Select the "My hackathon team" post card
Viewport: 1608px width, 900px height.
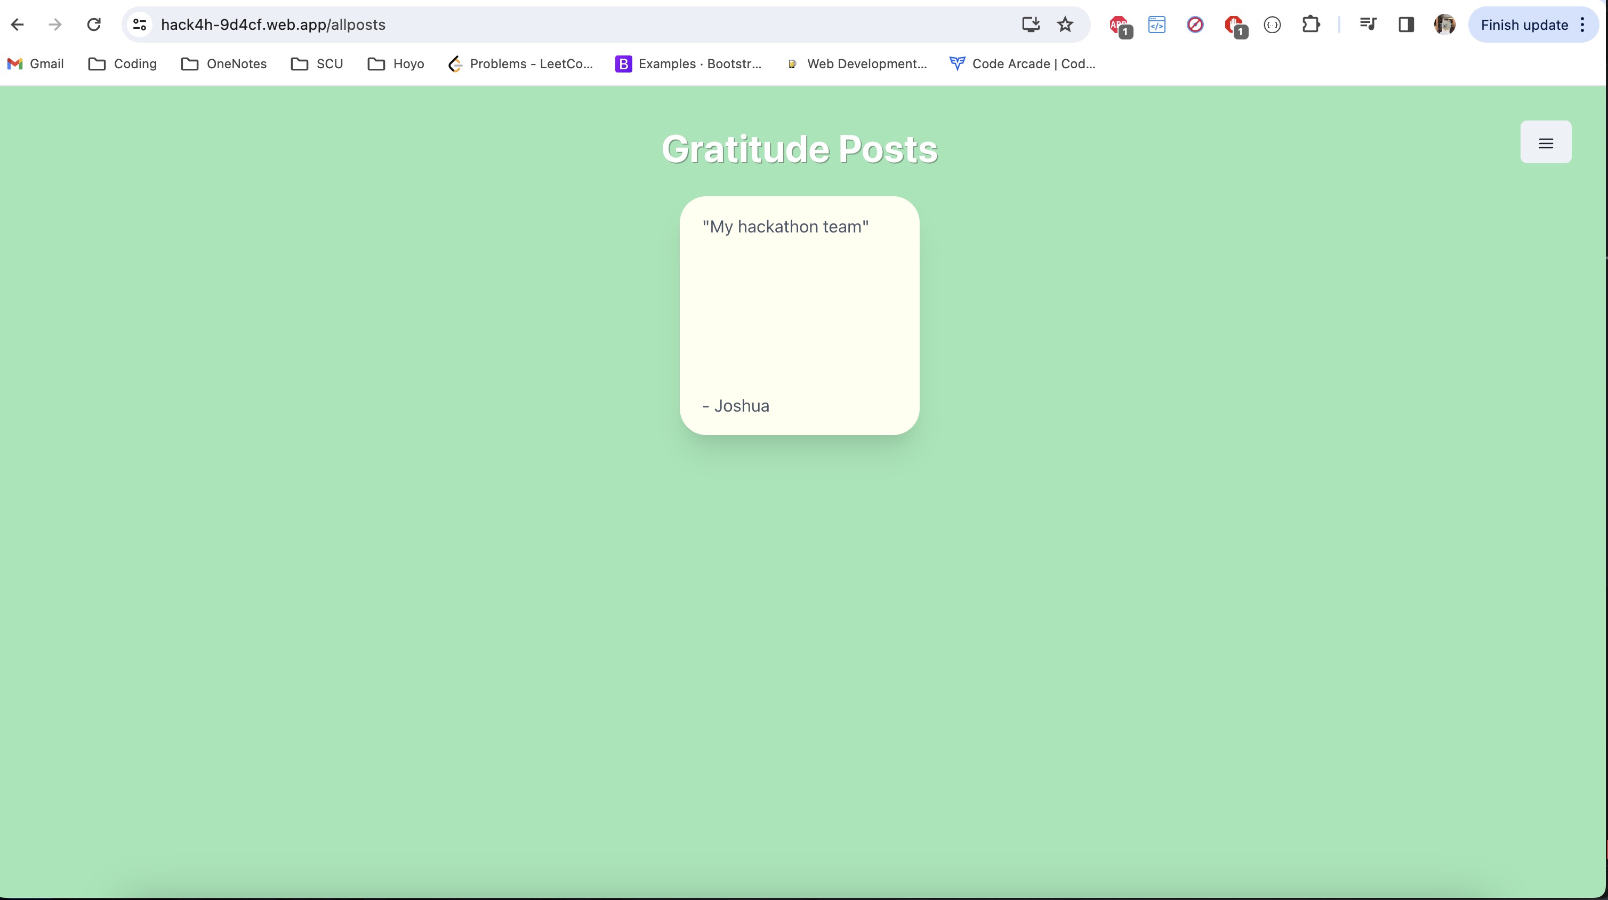799,315
